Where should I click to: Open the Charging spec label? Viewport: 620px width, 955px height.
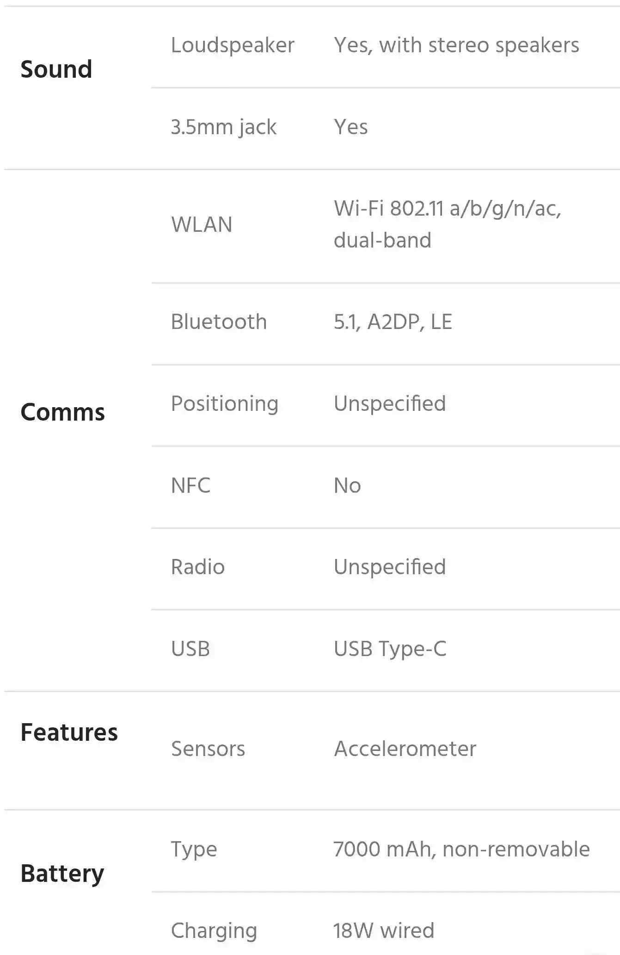pyautogui.click(x=214, y=931)
